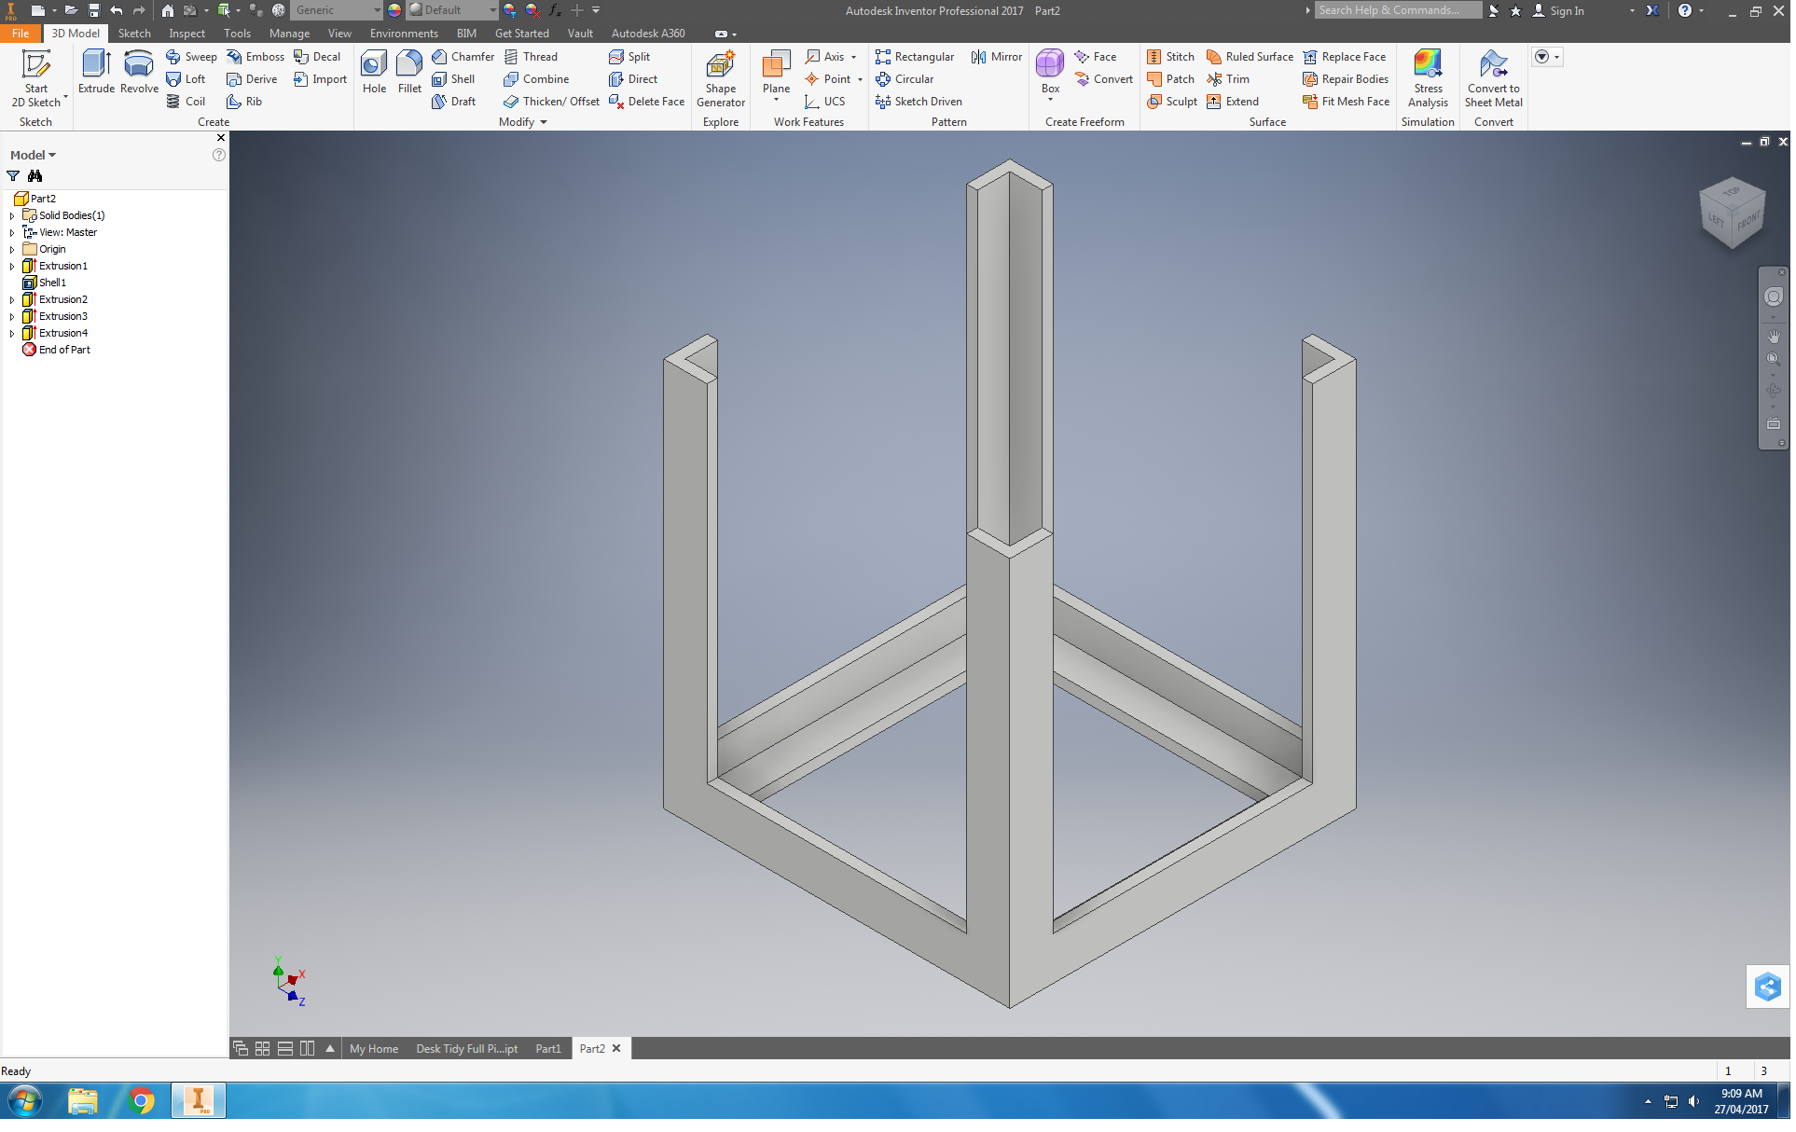Click the ViewCube FRONT face
Image resolution: width=1796 pixels, height=1132 pixels.
(1748, 222)
